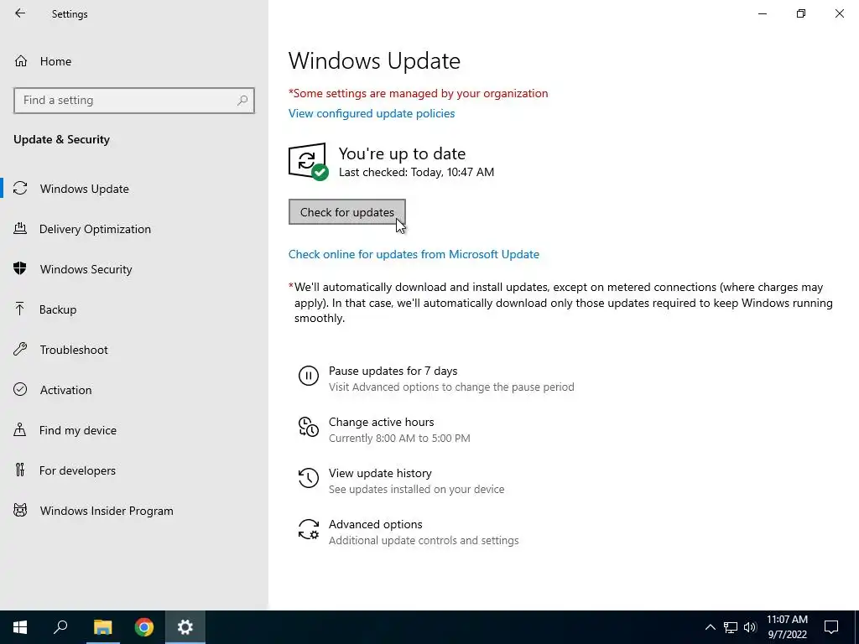
Task: Click the taskbar clock showing 11:07 AM
Action: click(x=787, y=627)
